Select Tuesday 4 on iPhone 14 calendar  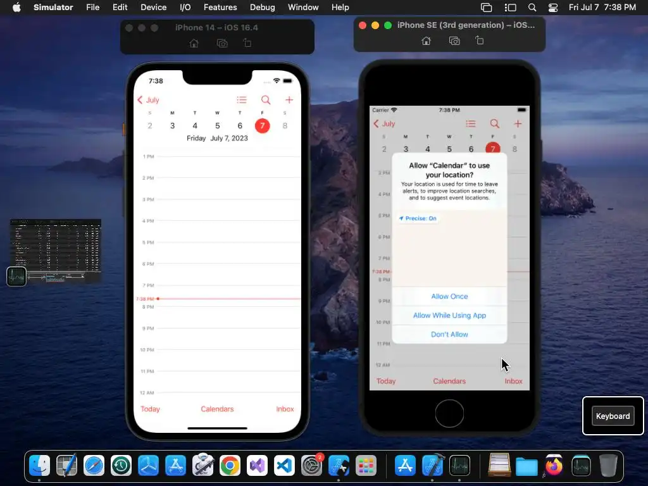click(x=195, y=126)
